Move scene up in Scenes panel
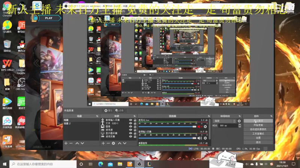 [77, 143]
